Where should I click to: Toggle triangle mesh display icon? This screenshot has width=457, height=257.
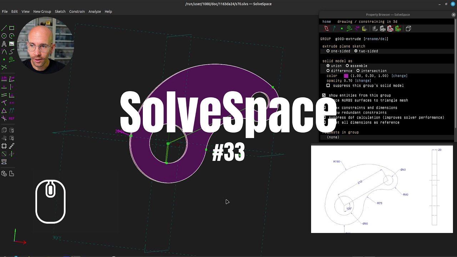click(398, 29)
